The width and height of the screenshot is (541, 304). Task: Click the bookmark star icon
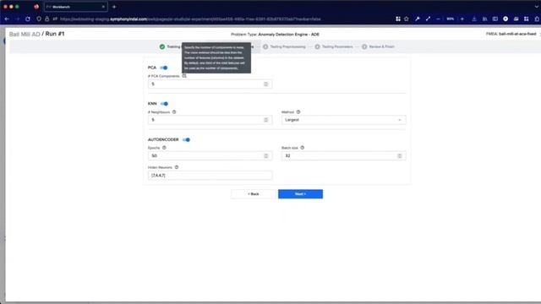pyautogui.click(x=407, y=19)
